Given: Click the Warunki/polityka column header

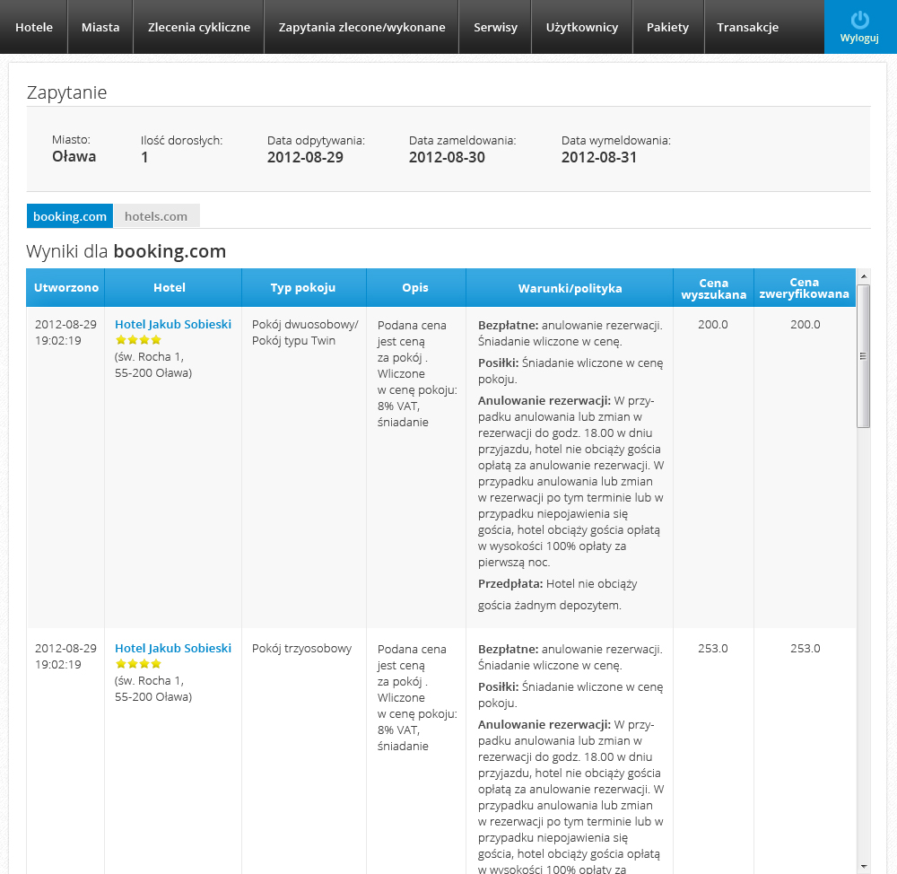Looking at the screenshot, I should coord(570,288).
